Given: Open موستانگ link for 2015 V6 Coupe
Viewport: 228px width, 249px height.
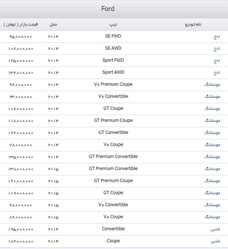Looking at the screenshot, I should click(x=212, y=217).
